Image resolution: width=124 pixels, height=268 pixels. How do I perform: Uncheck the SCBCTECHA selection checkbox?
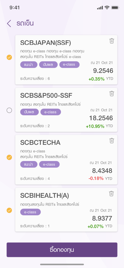tap(9, 157)
